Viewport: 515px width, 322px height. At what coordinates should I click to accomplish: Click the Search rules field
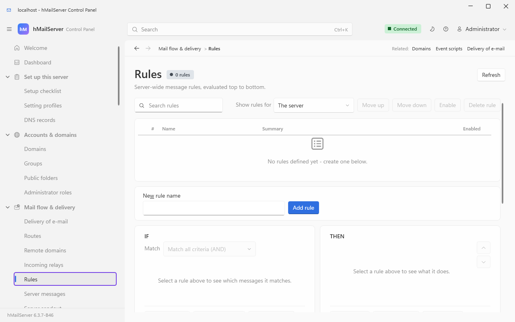coord(179,105)
